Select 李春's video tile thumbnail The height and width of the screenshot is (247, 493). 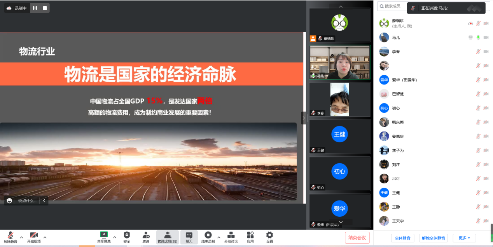(340, 100)
